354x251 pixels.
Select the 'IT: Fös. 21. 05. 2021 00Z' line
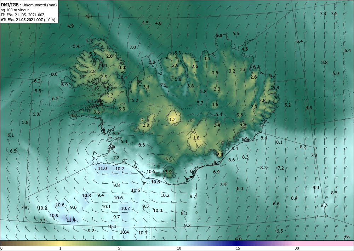click(x=23, y=15)
